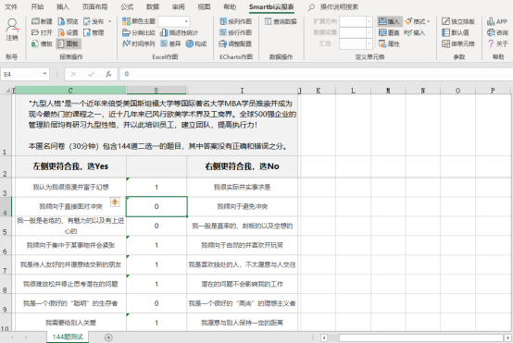
Task: Switch to the 开始 Home tab
Action: (37, 6)
